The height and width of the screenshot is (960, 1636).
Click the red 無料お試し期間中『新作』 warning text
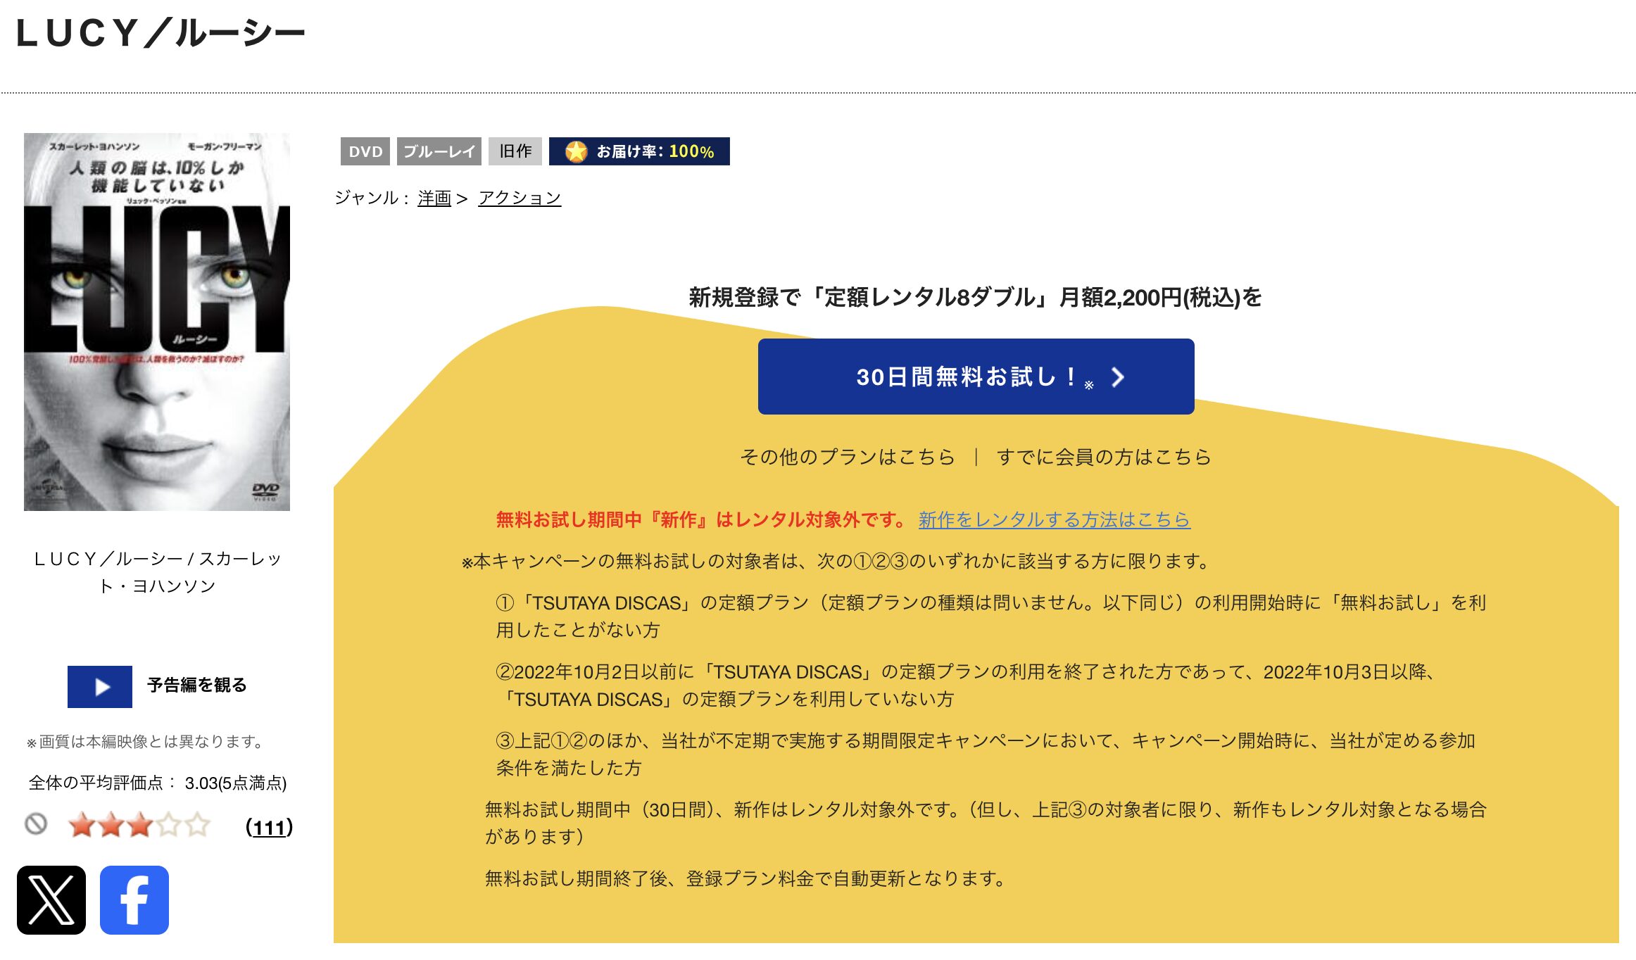coord(702,519)
